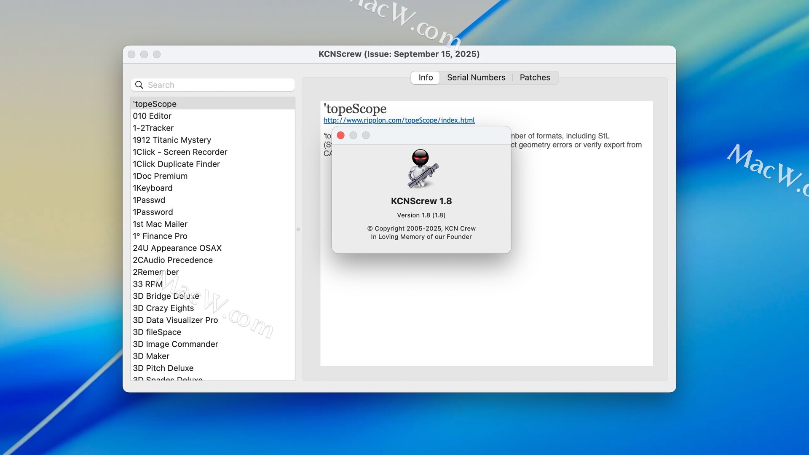Select 1° Finance Pro entry
This screenshot has width=809, height=455.
[213, 236]
